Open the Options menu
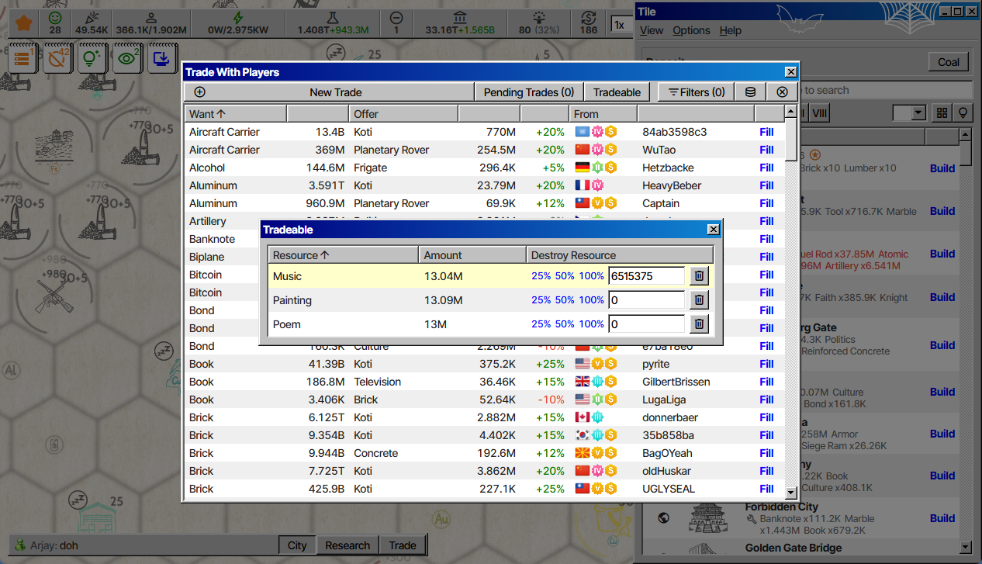Screen dimensions: 982x564 point(691,30)
